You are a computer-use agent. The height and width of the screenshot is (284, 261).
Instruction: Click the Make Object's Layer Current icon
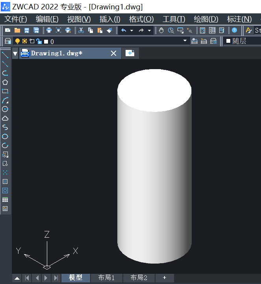[x=194, y=41]
